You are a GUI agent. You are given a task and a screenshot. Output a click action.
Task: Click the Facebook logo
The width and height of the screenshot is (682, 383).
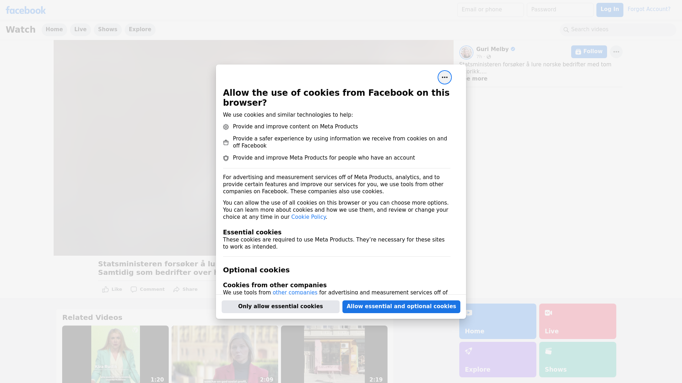pyautogui.click(x=26, y=10)
